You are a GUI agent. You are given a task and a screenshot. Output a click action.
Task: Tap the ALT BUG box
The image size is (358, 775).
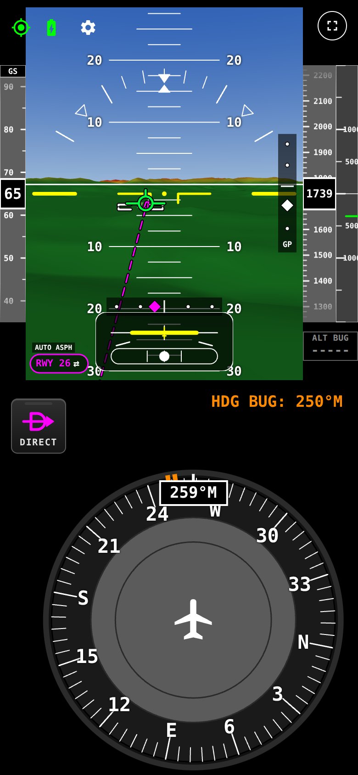pyautogui.click(x=330, y=346)
